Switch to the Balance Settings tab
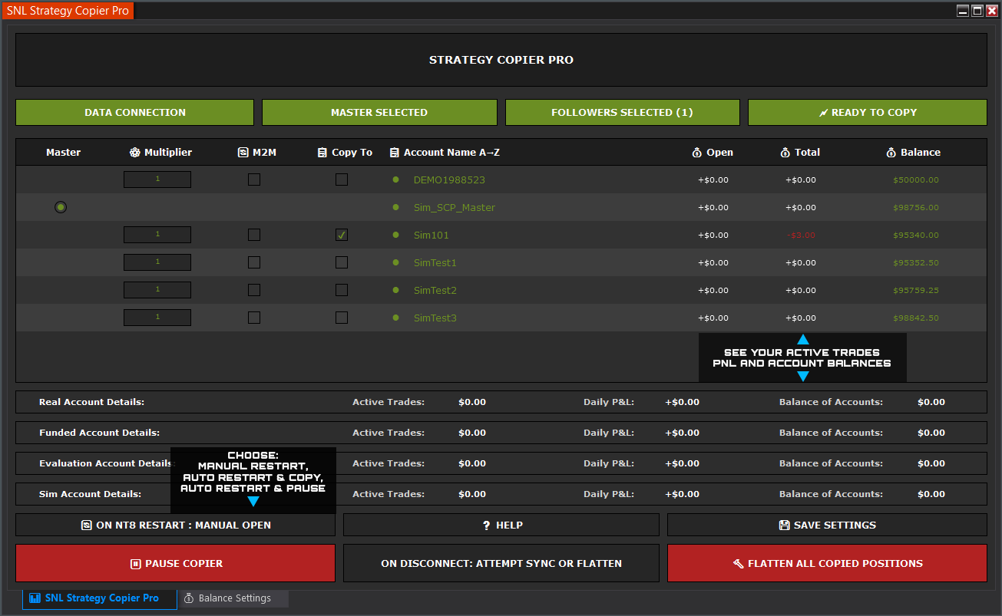The width and height of the screenshot is (1002, 616). click(233, 598)
